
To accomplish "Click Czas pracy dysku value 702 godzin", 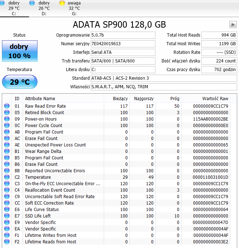I will pyautogui.click(x=219, y=70).
